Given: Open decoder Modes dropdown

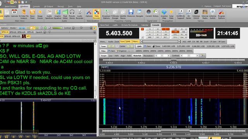Looking at the screenshot, I should [x=13, y=28].
